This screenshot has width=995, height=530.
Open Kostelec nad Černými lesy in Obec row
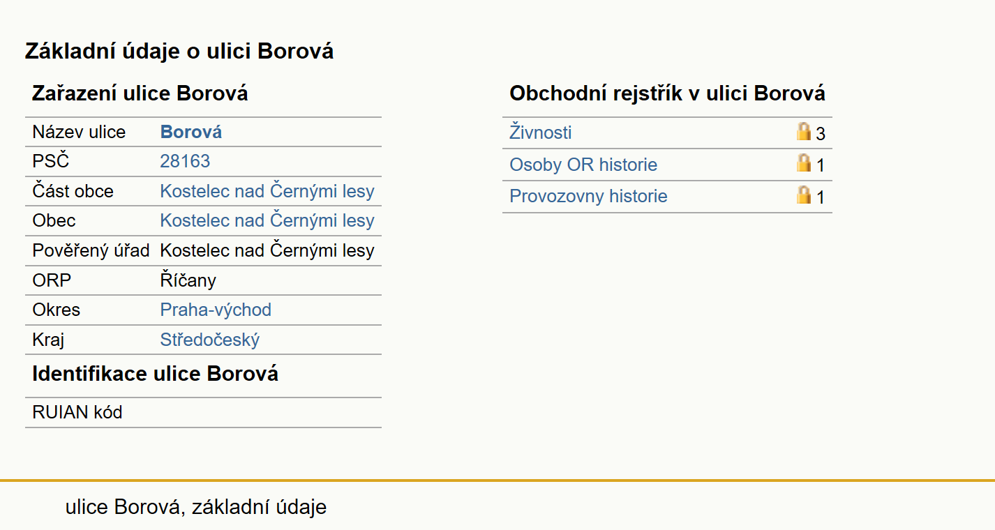pyautogui.click(x=267, y=220)
